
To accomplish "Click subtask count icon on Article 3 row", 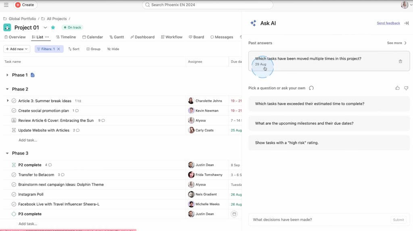I will (78, 101).
